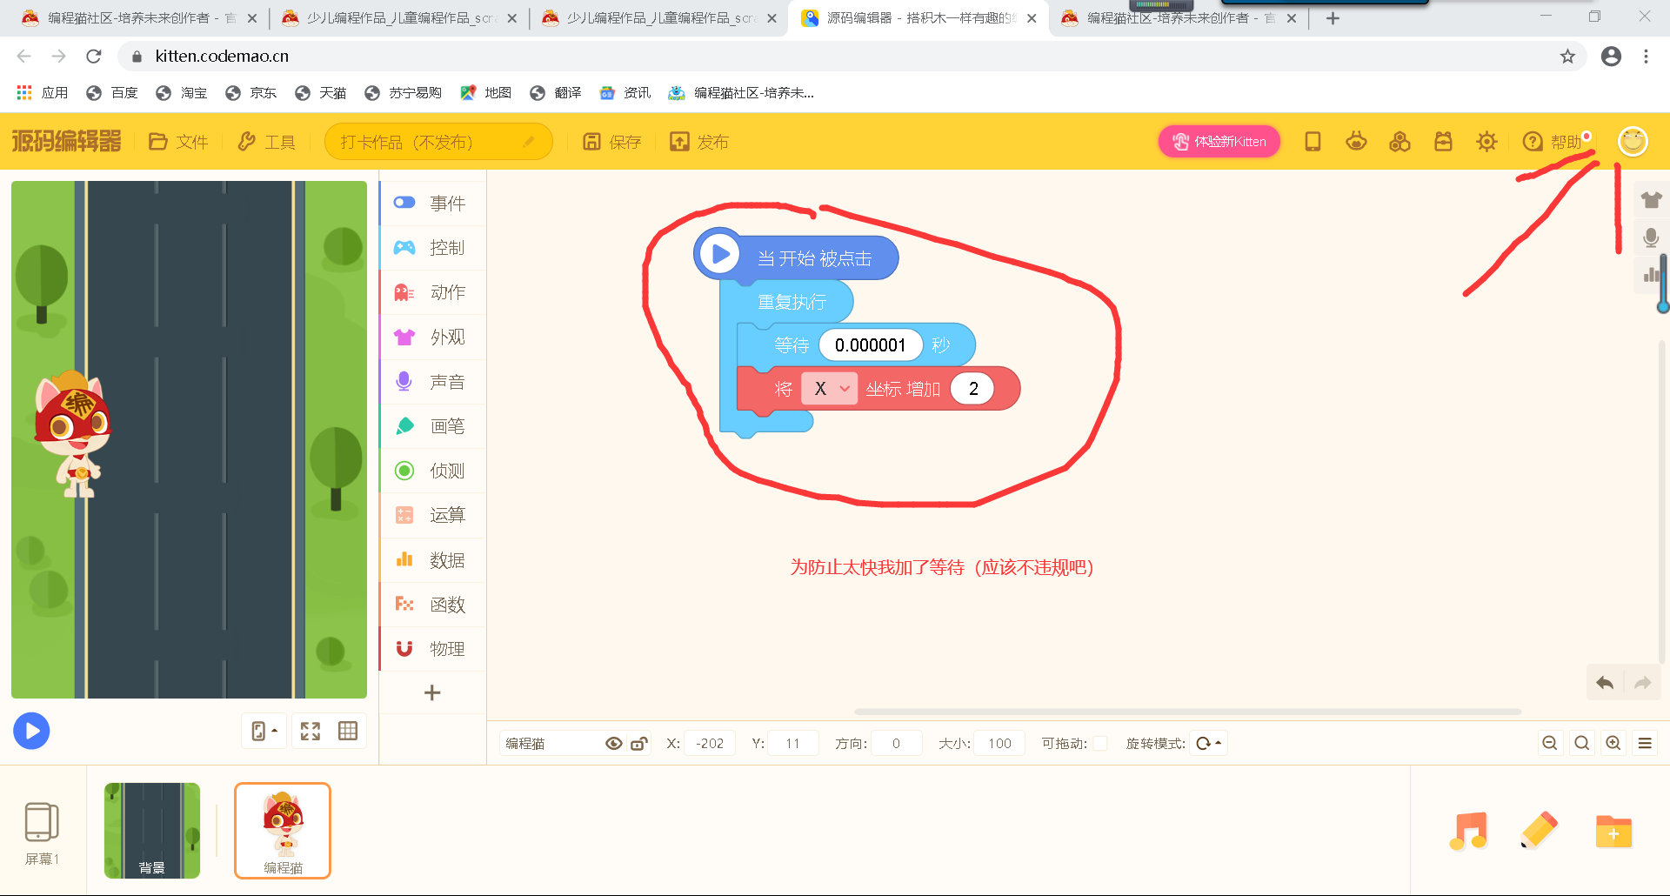Viewport: 1670px width, 896px height.
Task: Open the stage fullscreen view
Action: (311, 731)
